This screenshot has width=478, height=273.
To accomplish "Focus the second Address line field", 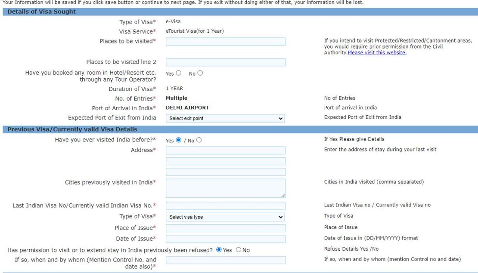I will [225, 161].
